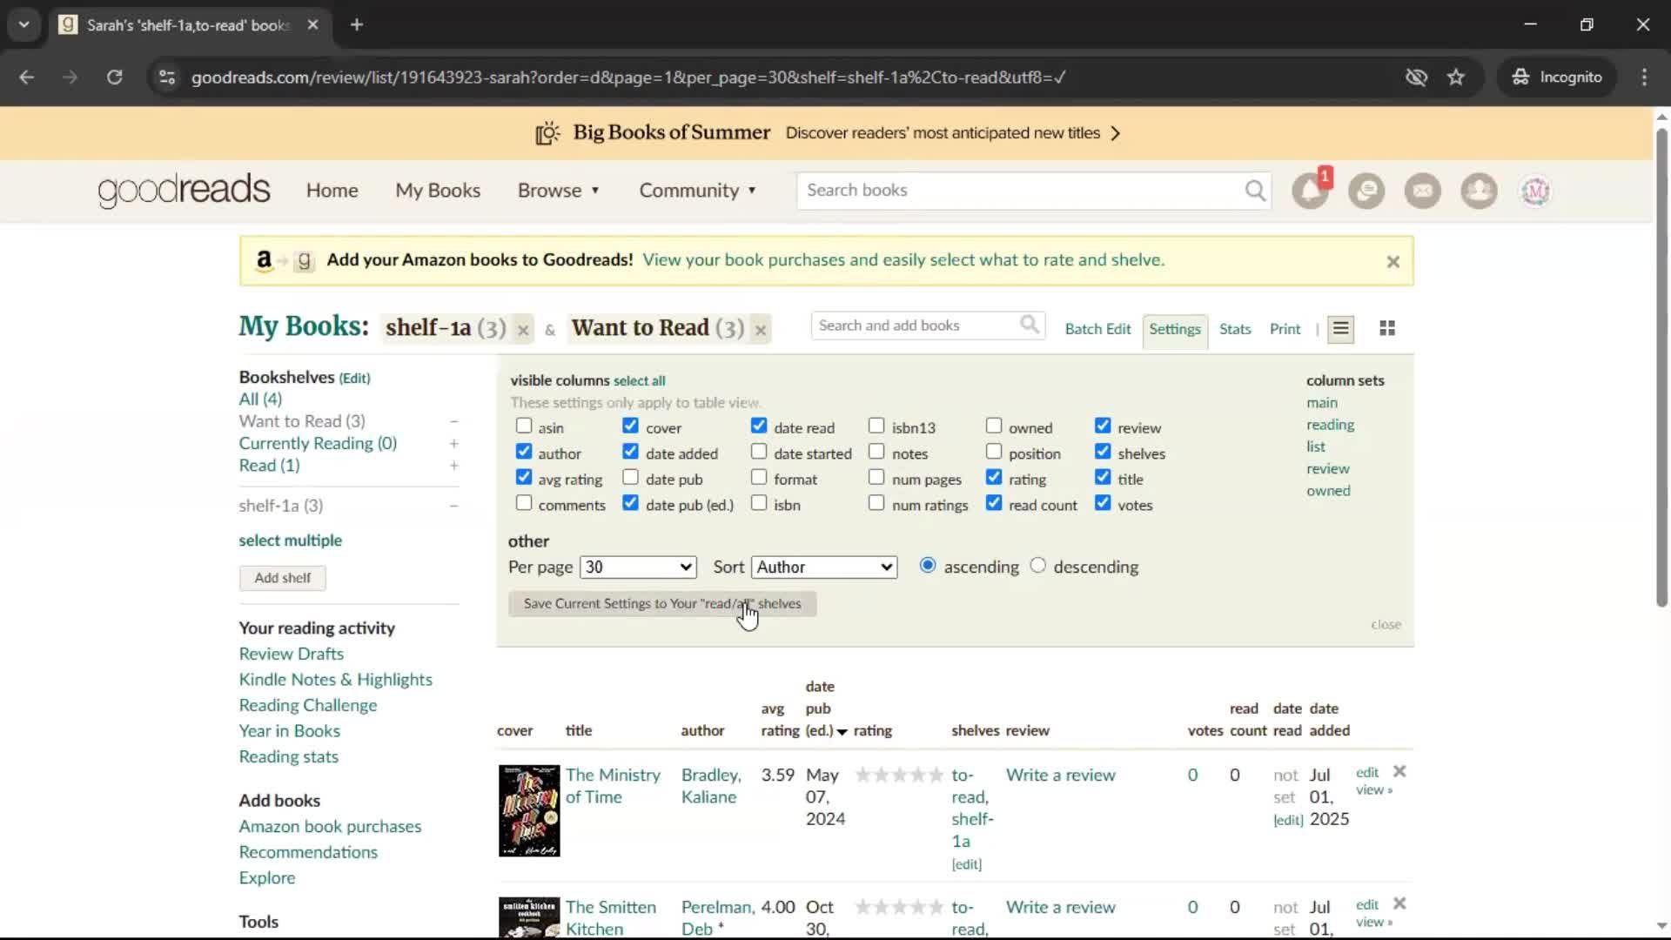Remove Want to Read with minus sign

pos(453,421)
